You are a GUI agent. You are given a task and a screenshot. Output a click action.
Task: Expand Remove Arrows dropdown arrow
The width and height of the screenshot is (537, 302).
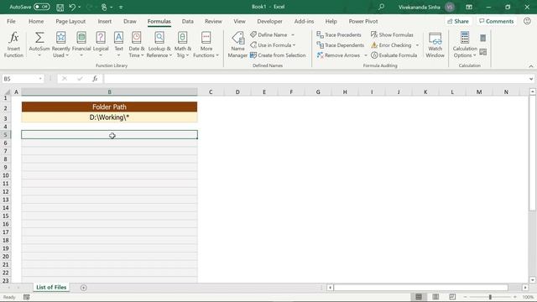pyautogui.click(x=366, y=55)
